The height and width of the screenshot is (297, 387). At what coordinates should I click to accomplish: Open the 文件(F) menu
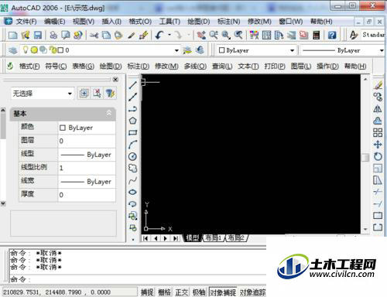26,22
